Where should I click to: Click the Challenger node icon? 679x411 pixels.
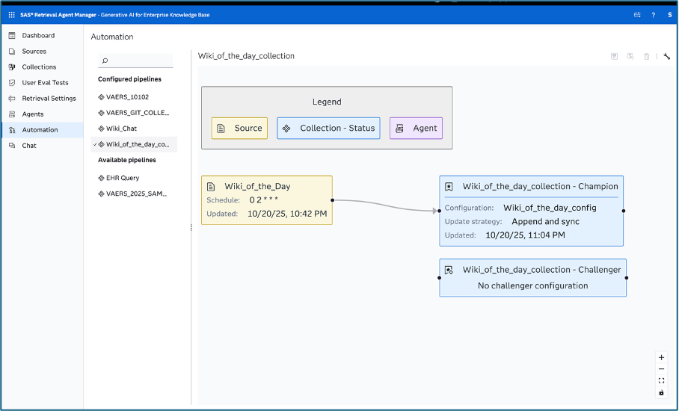(449, 270)
